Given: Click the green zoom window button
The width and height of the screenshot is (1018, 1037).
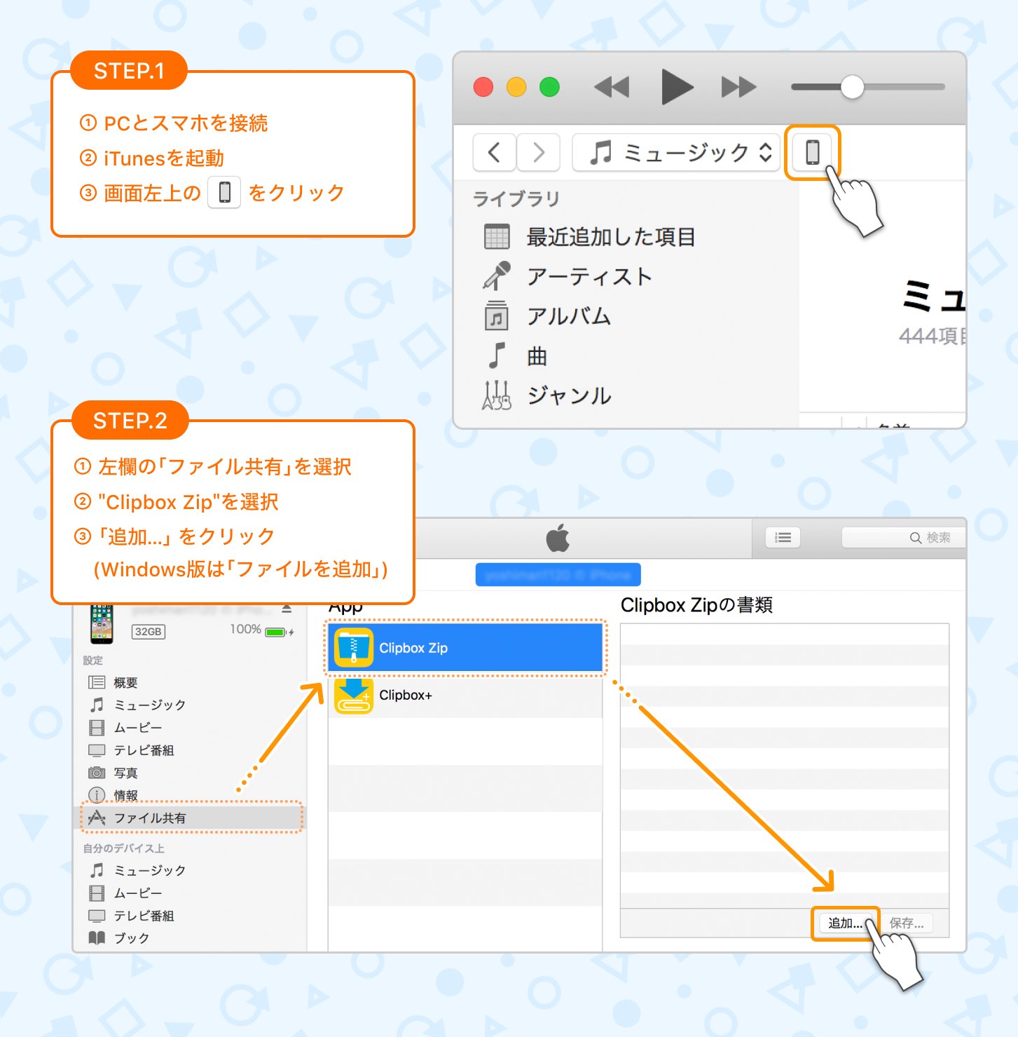Looking at the screenshot, I should pos(549,87).
